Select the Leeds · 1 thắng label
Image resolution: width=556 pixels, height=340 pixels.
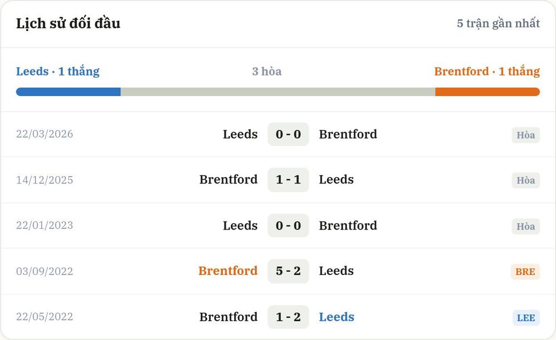[58, 71]
